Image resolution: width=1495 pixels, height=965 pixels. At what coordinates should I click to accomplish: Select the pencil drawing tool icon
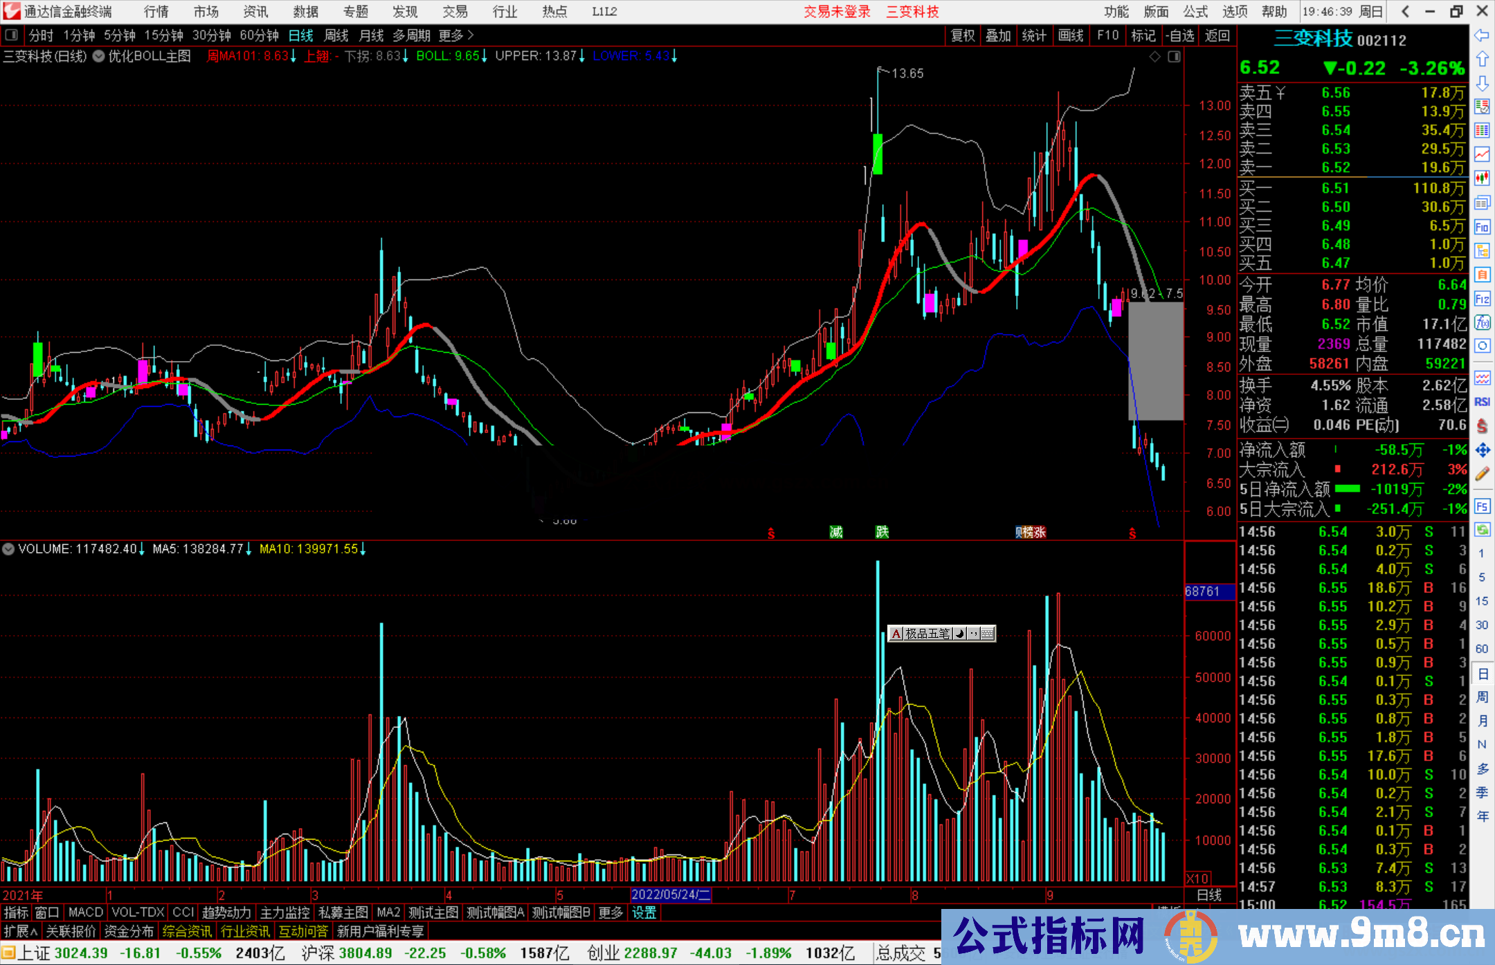[x=1482, y=474]
